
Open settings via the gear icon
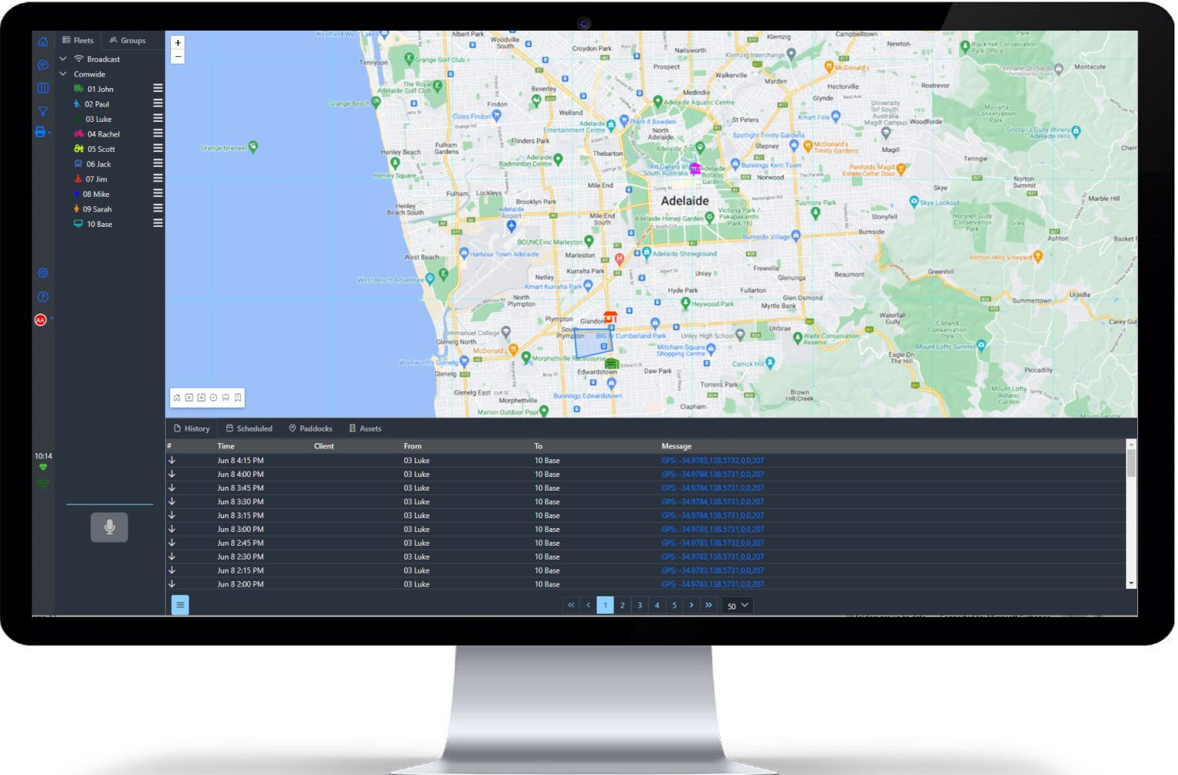click(x=42, y=273)
